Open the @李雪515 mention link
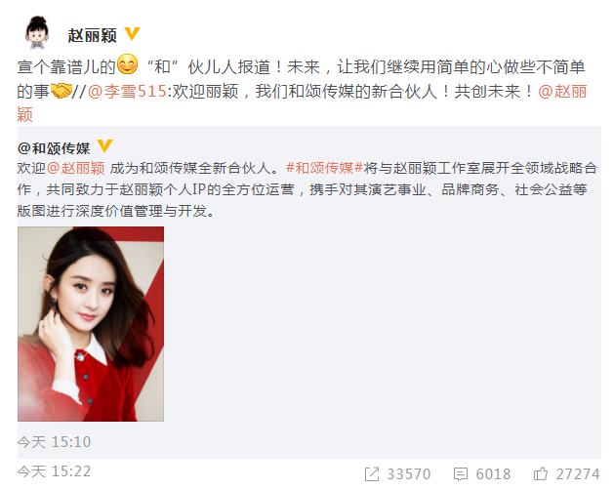Viewport: 613px width, 490px height. coord(128,92)
